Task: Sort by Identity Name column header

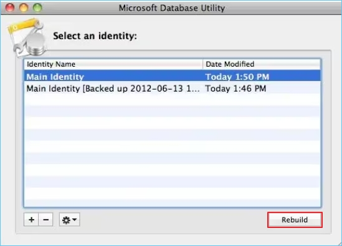Action: pyautogui.click(x=113, y=64)
